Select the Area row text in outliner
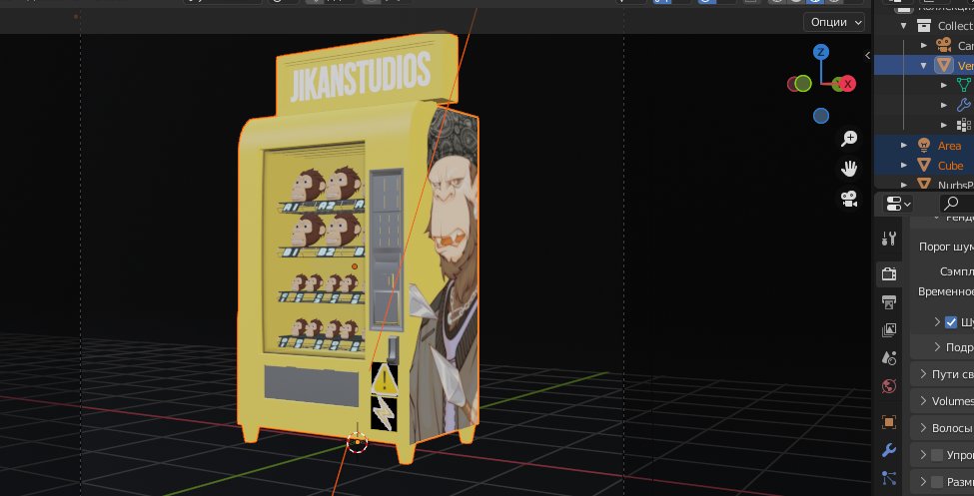This screenshot has height=496, width=974. coord(949,146)
